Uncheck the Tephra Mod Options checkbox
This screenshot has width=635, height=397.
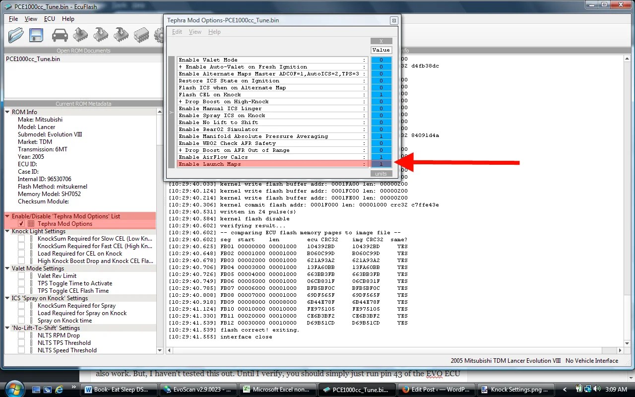click(21, 224)
